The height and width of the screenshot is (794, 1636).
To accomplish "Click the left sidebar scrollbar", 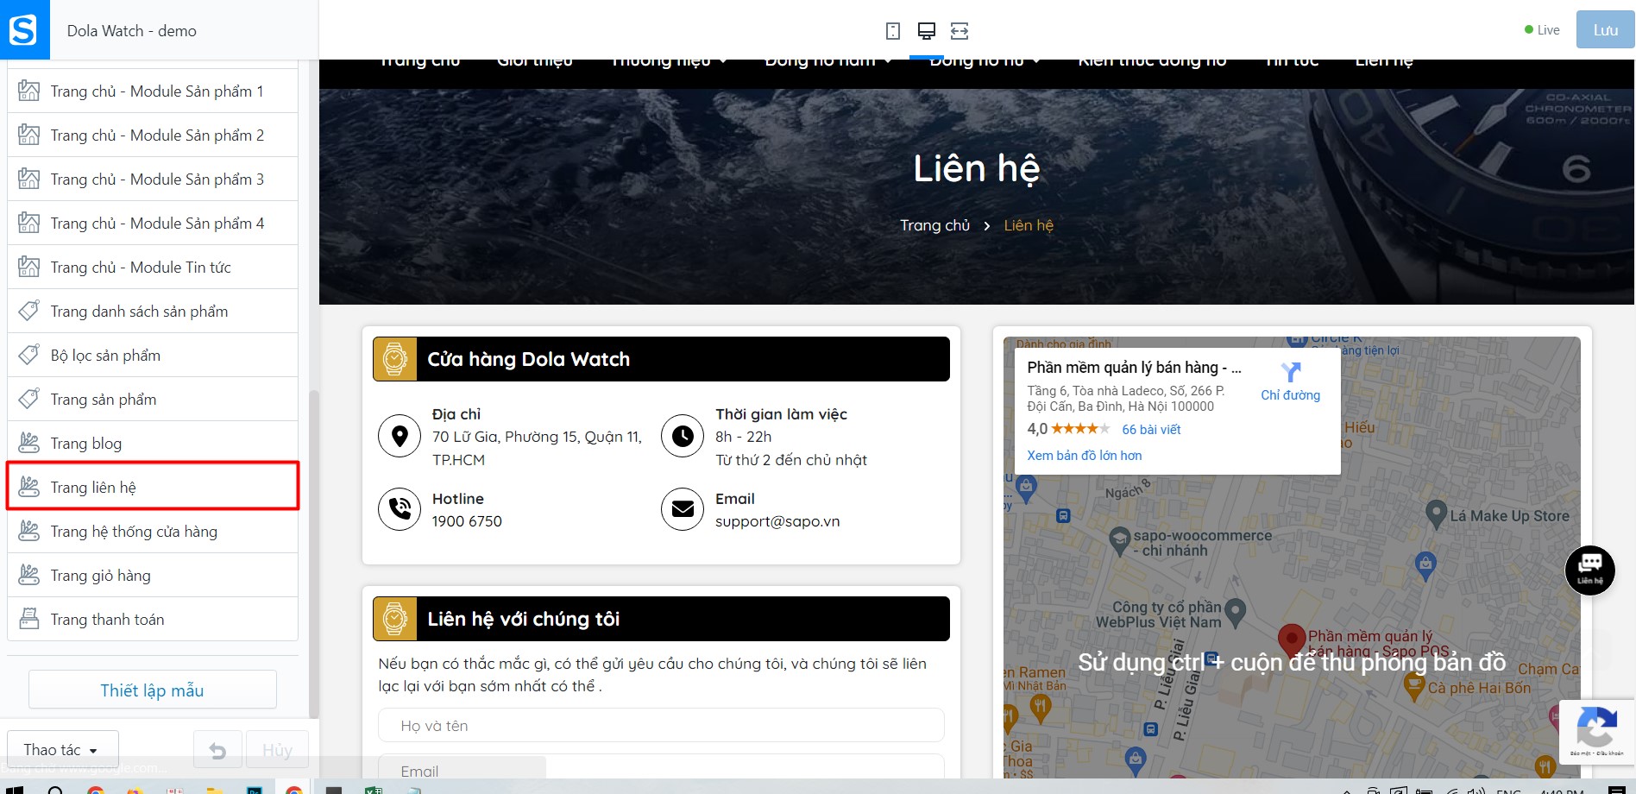I will (313, 552).
